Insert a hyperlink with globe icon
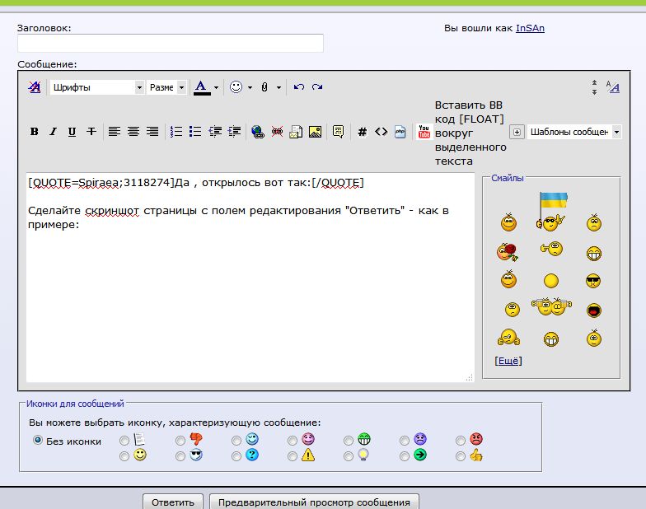Viewport: 646px width, 509px height. coord(258,132)
